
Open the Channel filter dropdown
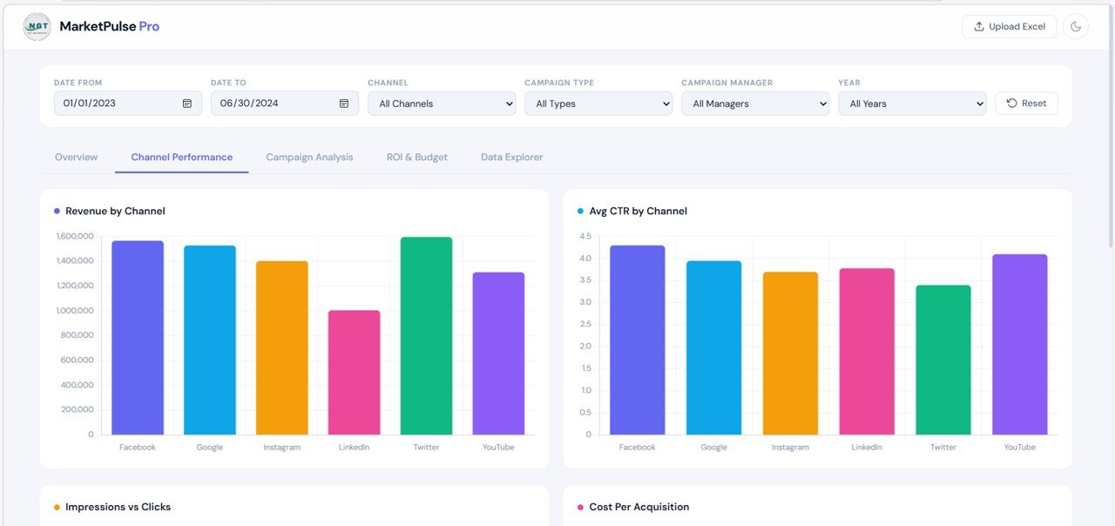[441, 103]
